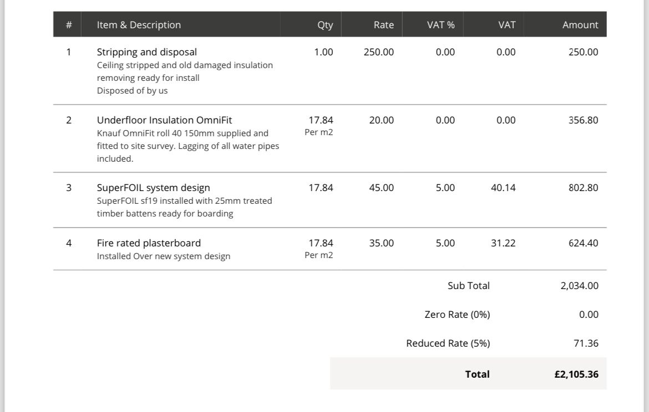The image size is (649, 412).
Task: Click the 'Amount' column header
Action: pyautogui.click(x=580, y=25)
